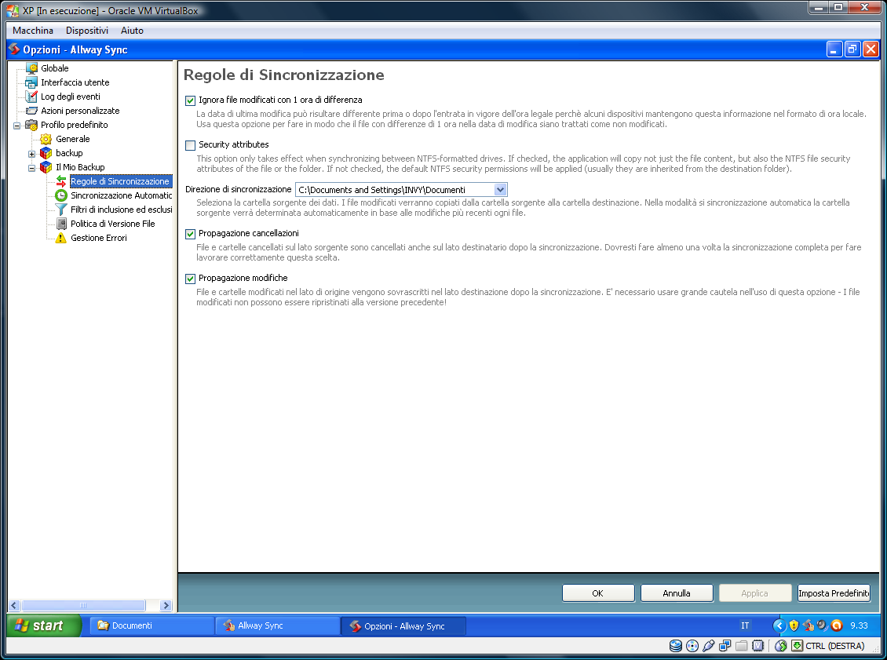The image size is (887, 660).
Task: Click the cube icon beside Il Mio Backup
Action: tap(46, 167)
